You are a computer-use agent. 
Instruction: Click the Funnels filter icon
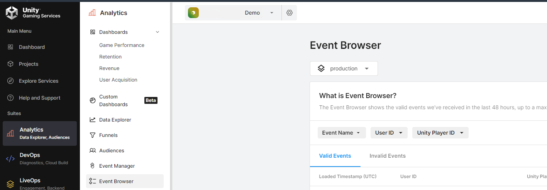coord(93,135)
